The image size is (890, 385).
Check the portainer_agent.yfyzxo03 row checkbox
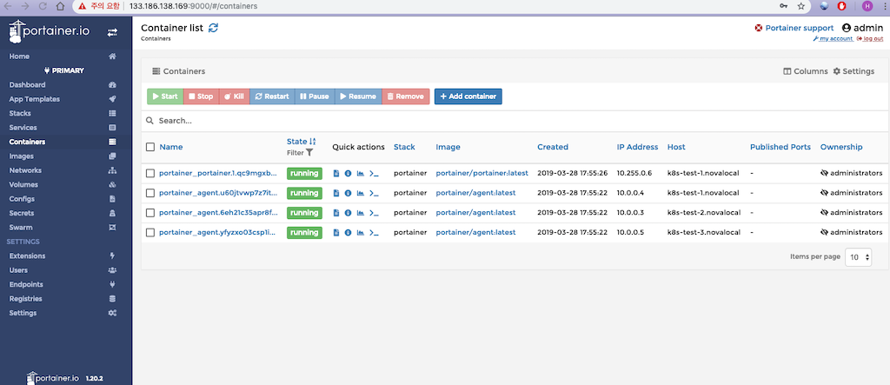[150, 233]
